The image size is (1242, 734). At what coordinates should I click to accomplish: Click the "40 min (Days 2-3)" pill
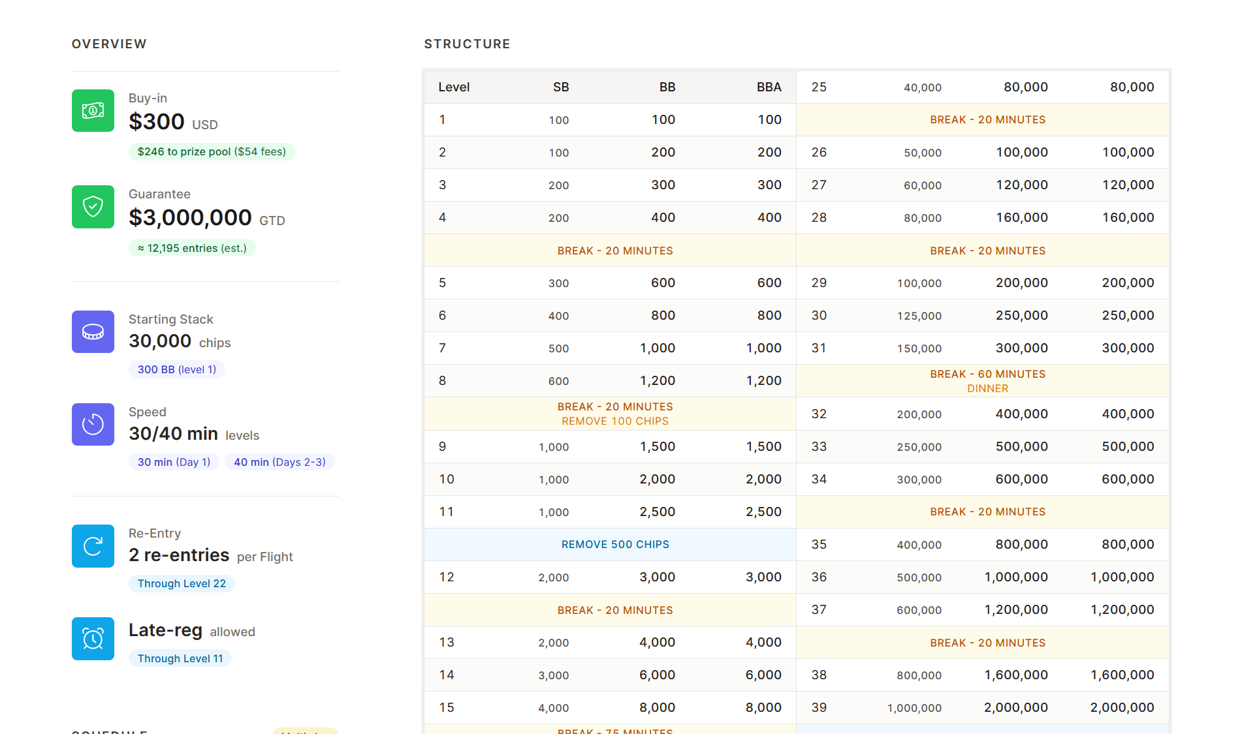[279, 462]
